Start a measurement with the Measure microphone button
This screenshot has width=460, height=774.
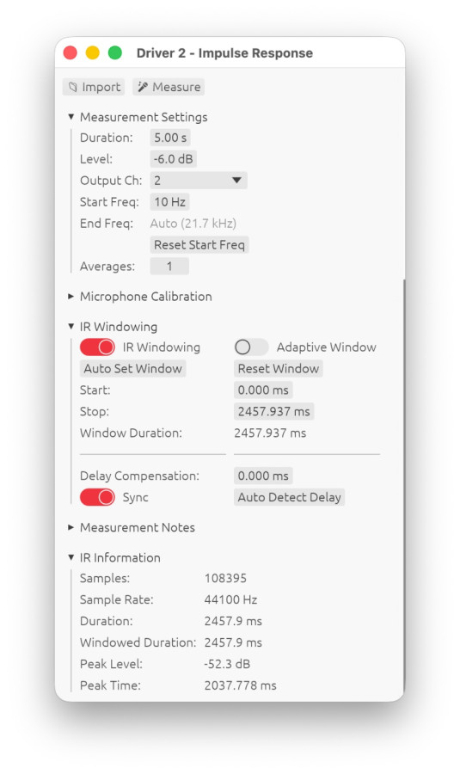coord(169,87)
